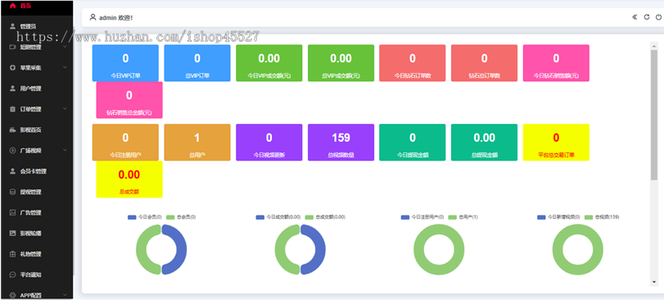The height and width of the screenshot is (300, 664).
Task: Click the icon beside 影视首页
Action: click(x=12, y=130)
